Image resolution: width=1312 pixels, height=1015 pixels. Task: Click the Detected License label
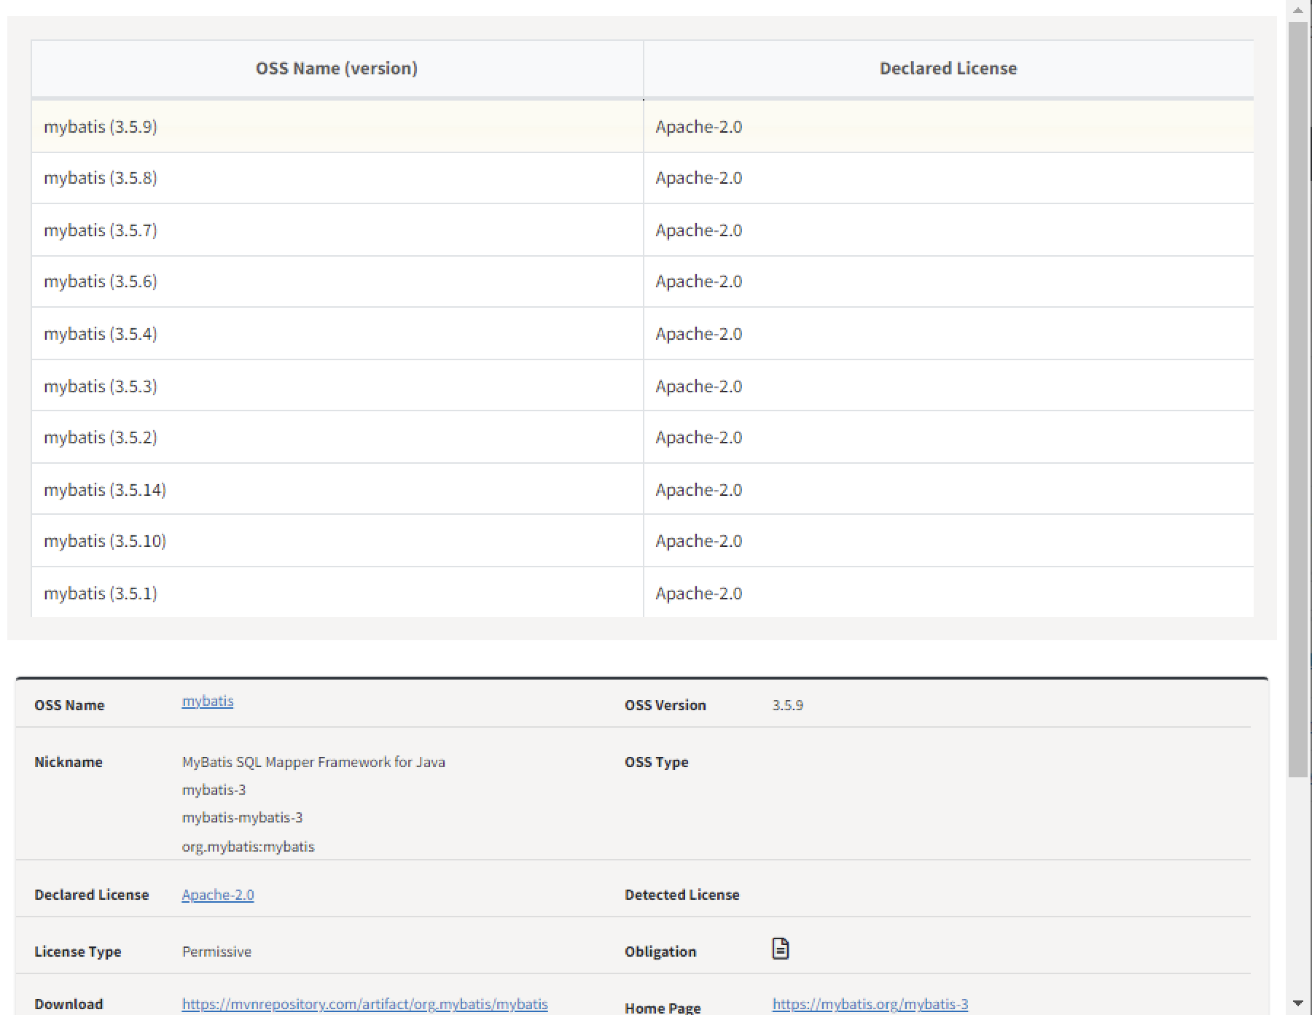(682, 895)
